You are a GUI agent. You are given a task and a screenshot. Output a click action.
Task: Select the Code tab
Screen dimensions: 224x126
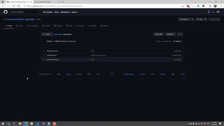9,26
